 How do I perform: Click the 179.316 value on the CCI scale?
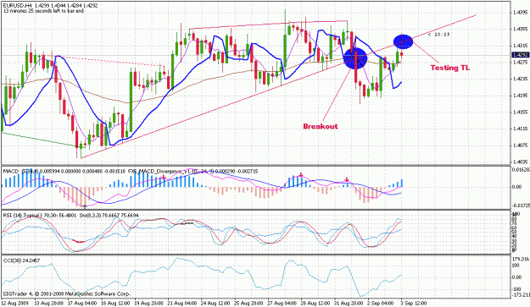click(521, 259)
